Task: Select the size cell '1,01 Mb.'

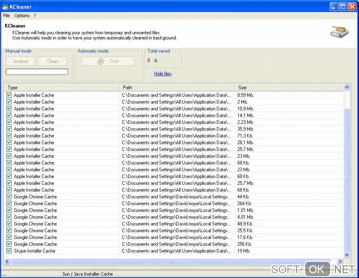Action: pyautogui.click(x=245, y=210)
